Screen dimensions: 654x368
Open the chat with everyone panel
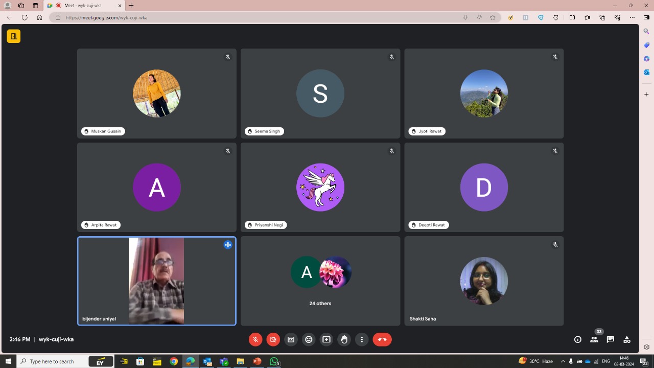tap(611, 339)
